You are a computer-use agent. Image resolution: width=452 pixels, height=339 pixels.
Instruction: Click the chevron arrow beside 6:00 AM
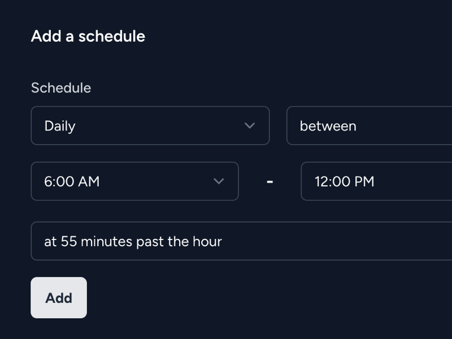(x=219, y=181)
